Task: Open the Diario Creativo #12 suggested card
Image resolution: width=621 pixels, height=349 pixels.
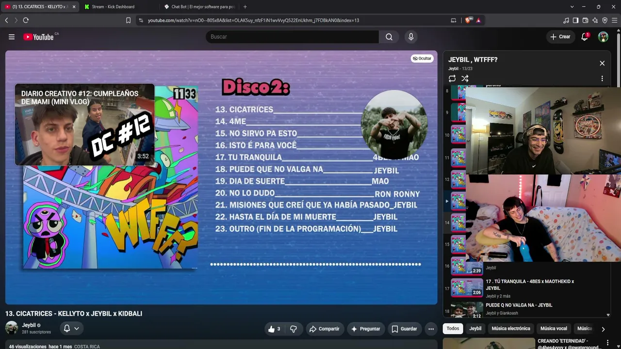Action: [85, 125]
